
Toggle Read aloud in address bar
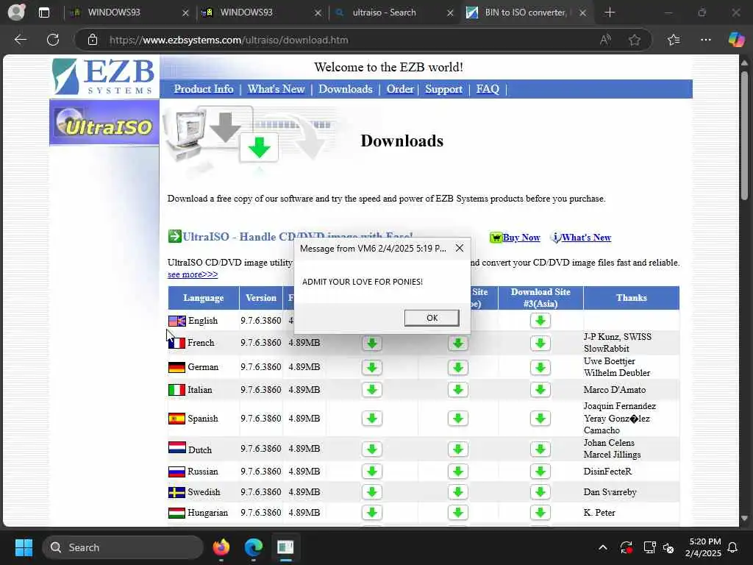pos(605,40)
